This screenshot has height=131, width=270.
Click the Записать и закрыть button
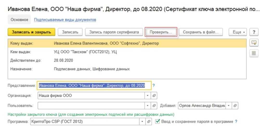click(31, 32)
